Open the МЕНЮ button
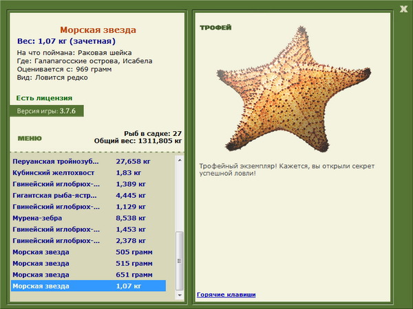The width and height of the screenshot is (413, 309). pos(30,139)
